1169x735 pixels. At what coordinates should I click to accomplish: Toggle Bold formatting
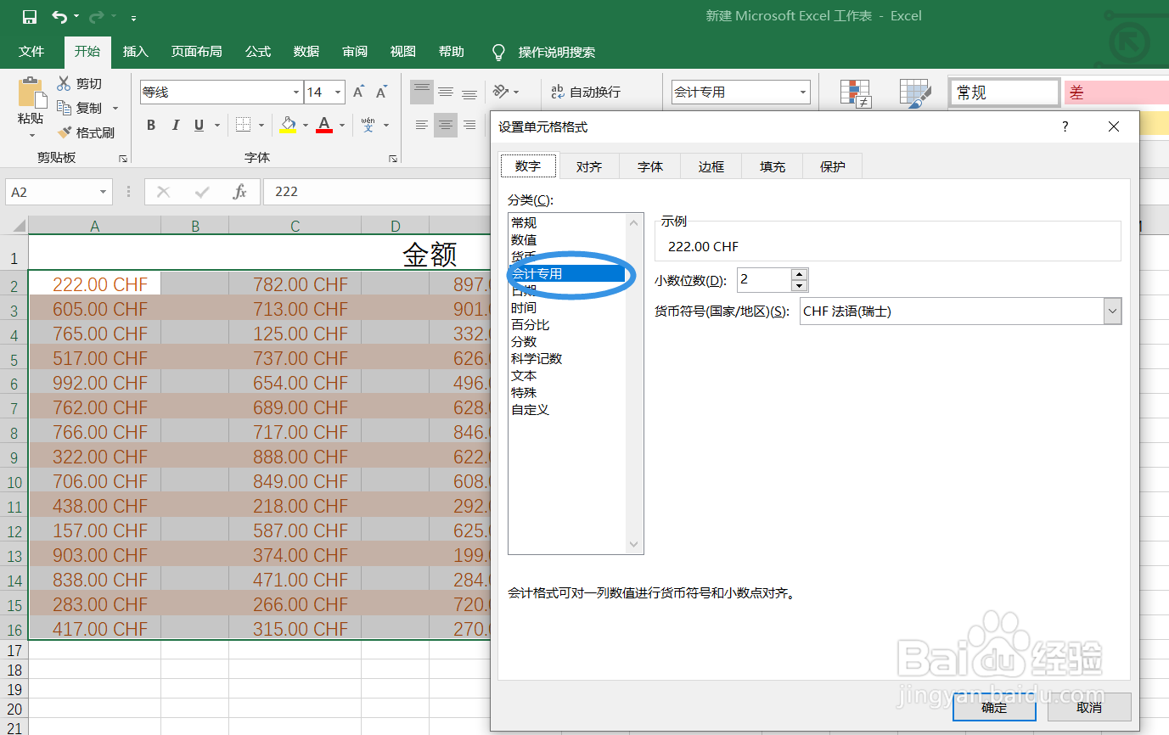click(x=150, y=124)
